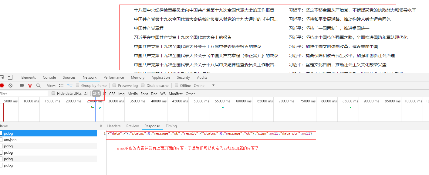Activate the inspect element picker icon
Image resolution: width=429 pixels, height=175 pixels.
pos(2,77)
